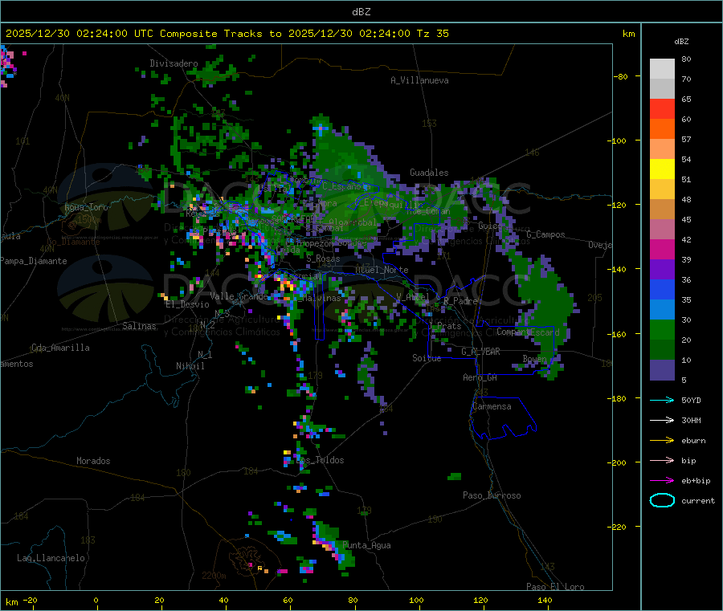The image size is (723, 611).
Task: Click the 65 dBZ red color swatch
Action: [662, 108]
